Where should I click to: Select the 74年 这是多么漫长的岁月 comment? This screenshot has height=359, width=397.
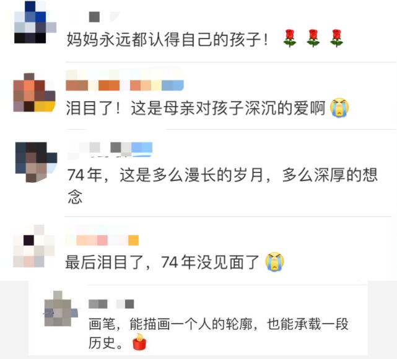coord(222,186)
